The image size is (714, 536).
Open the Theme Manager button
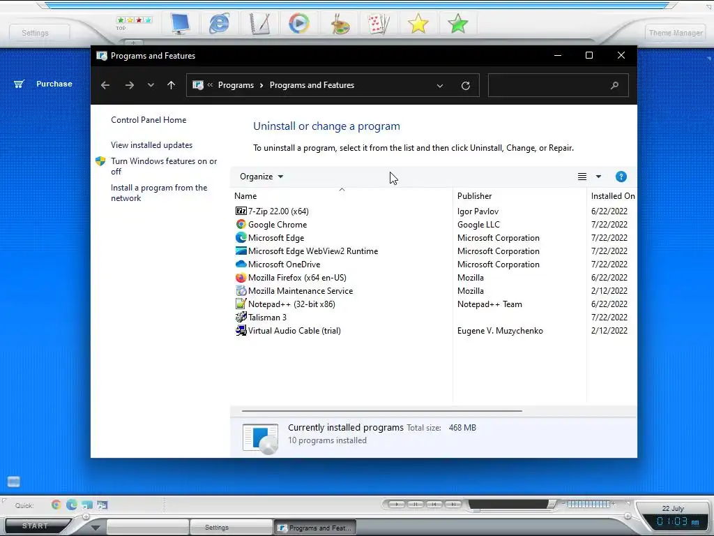click(676, 33)
